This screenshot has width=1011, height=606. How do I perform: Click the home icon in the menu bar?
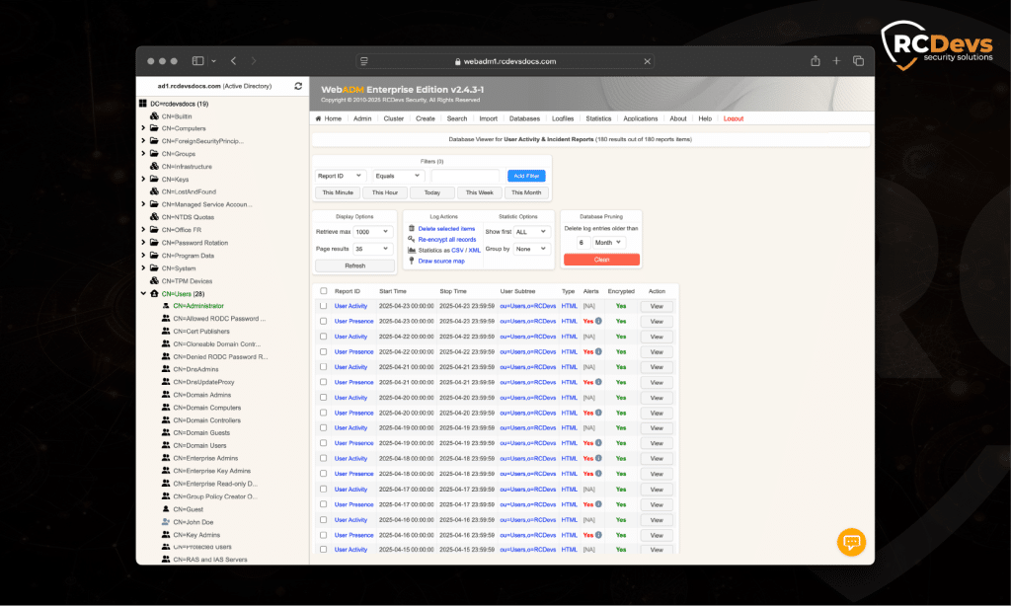click(318, 118)
